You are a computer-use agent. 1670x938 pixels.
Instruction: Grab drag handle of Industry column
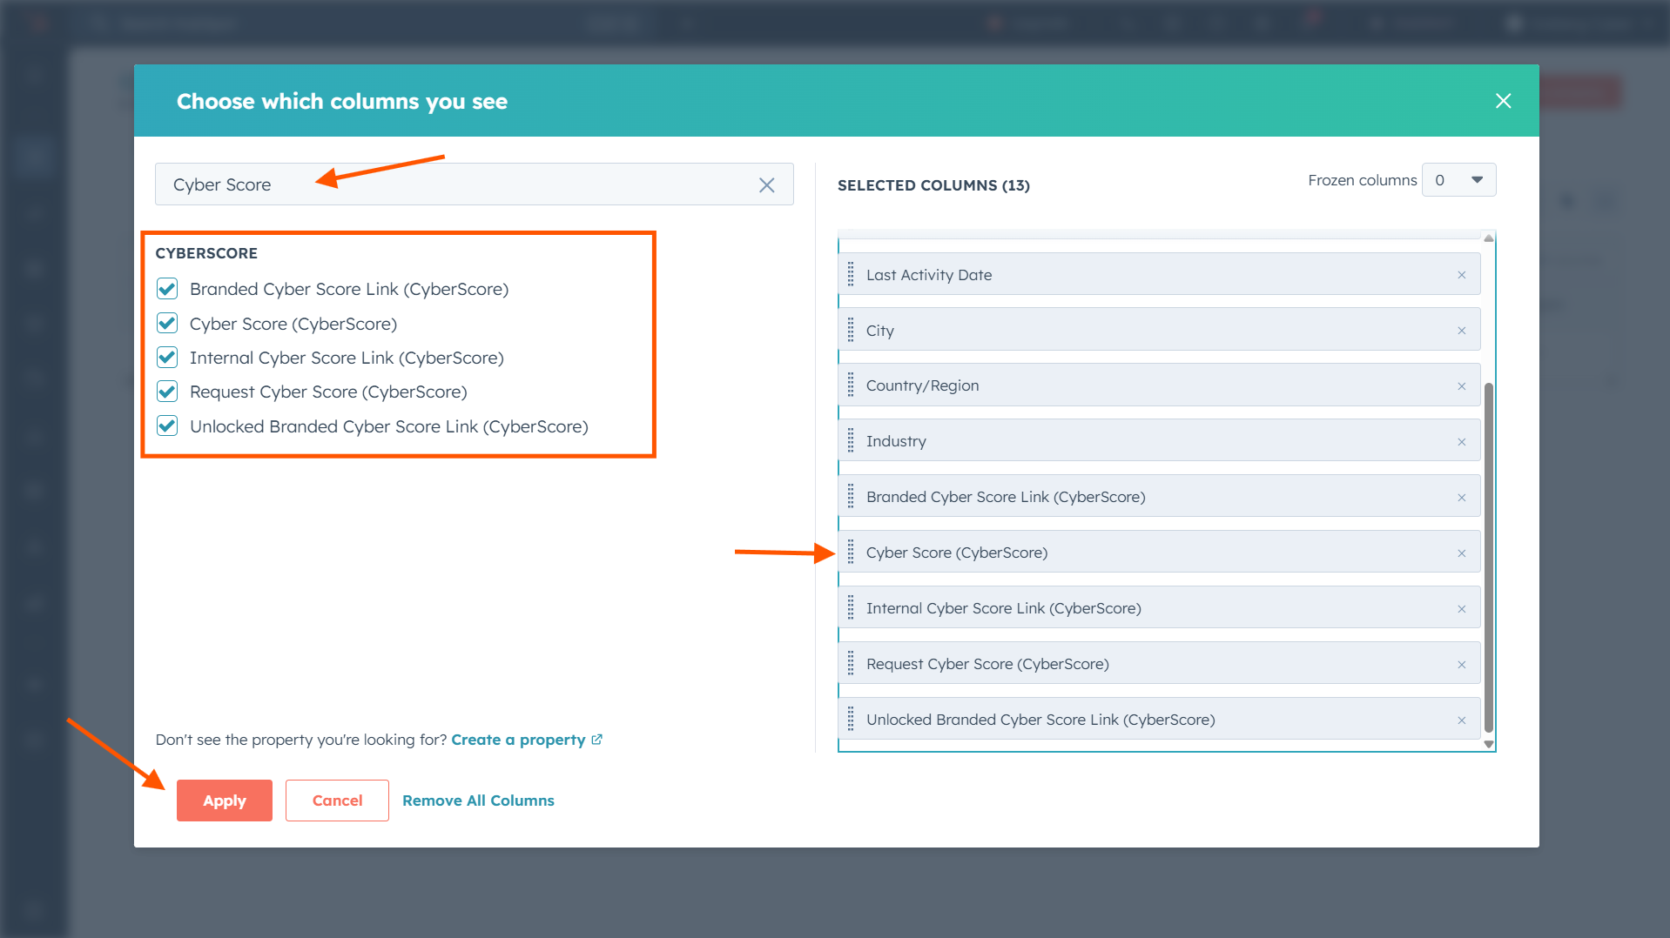pos(851,441)
